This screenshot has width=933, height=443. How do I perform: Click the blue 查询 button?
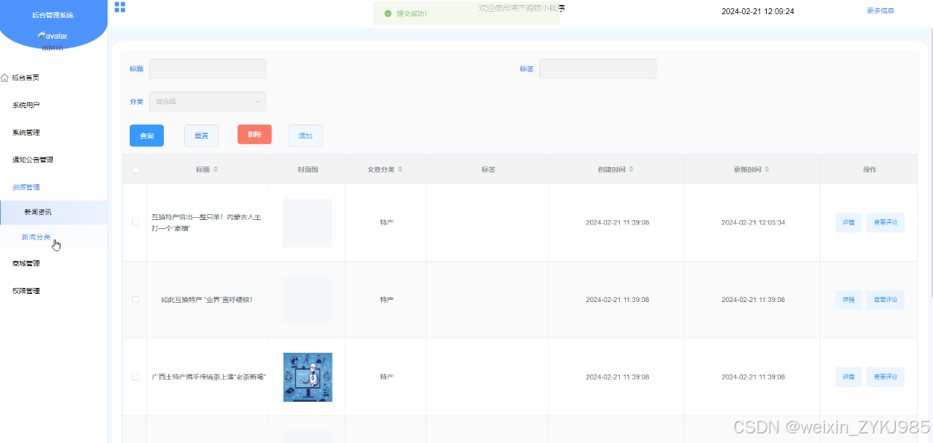coord(147,136)
